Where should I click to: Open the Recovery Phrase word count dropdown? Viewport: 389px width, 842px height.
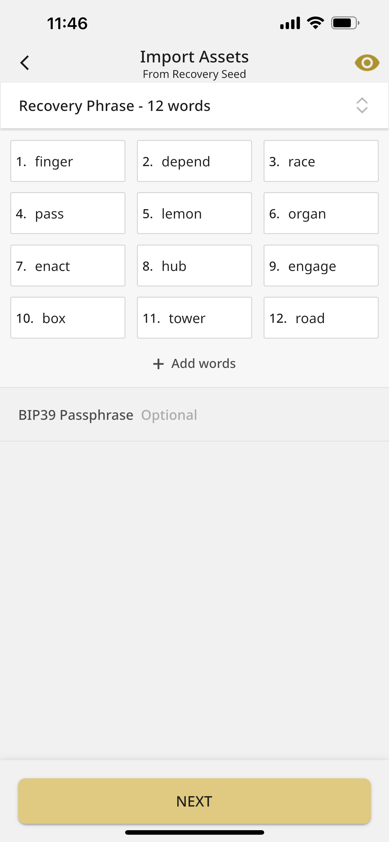(x=194, y=105)
